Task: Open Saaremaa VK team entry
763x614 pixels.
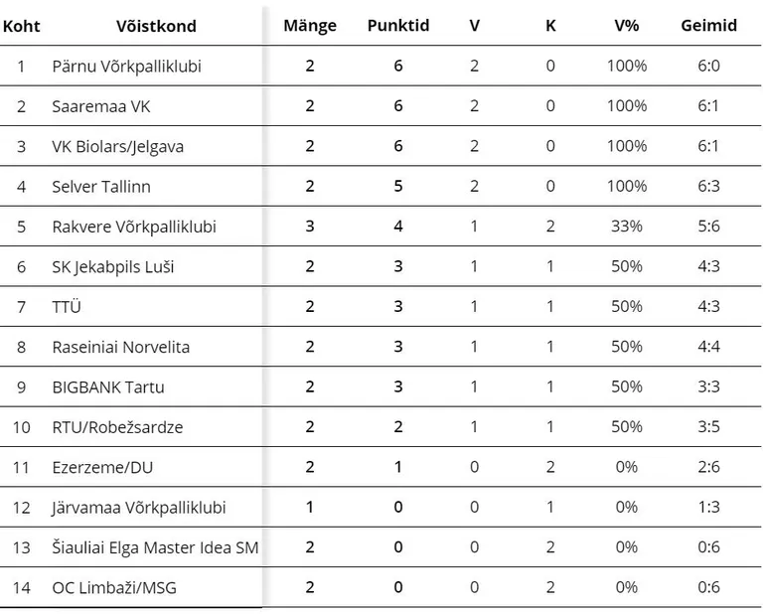Action: point(101,106)
